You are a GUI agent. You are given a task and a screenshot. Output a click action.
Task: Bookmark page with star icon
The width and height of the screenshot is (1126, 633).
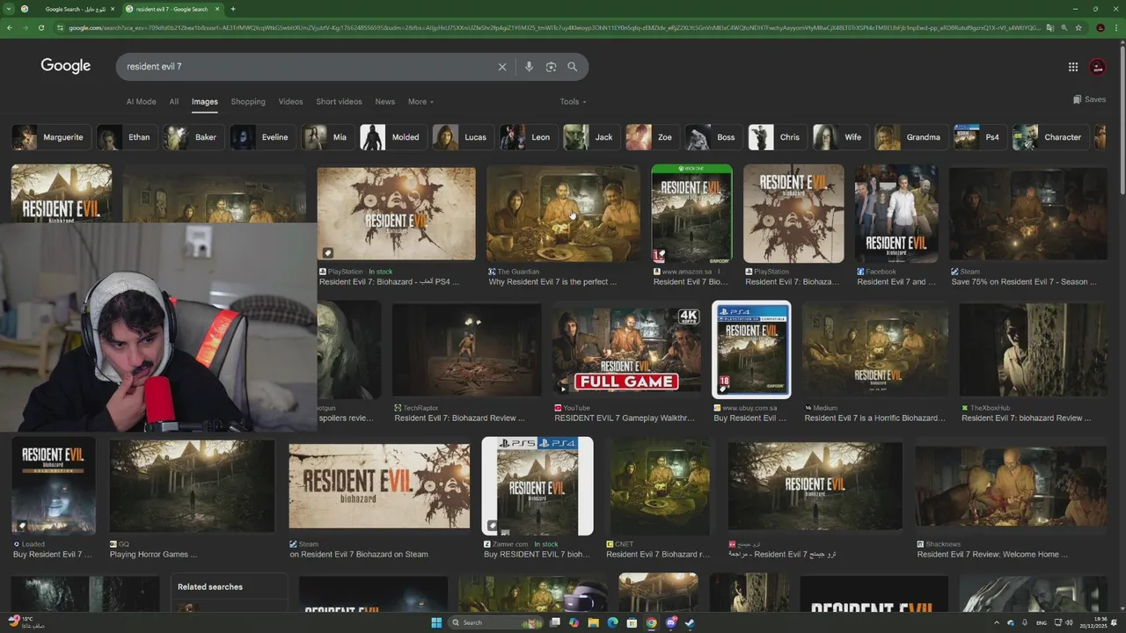point(1078,28)
